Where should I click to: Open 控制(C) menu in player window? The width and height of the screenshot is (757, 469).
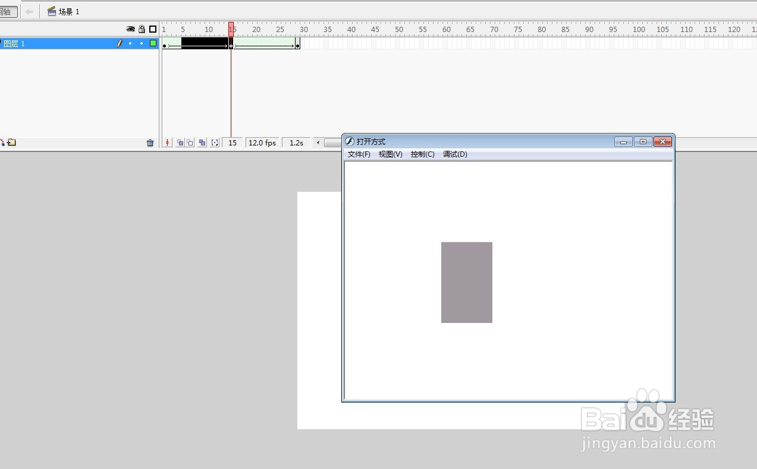pyautogui.click(x=423, y=154)
